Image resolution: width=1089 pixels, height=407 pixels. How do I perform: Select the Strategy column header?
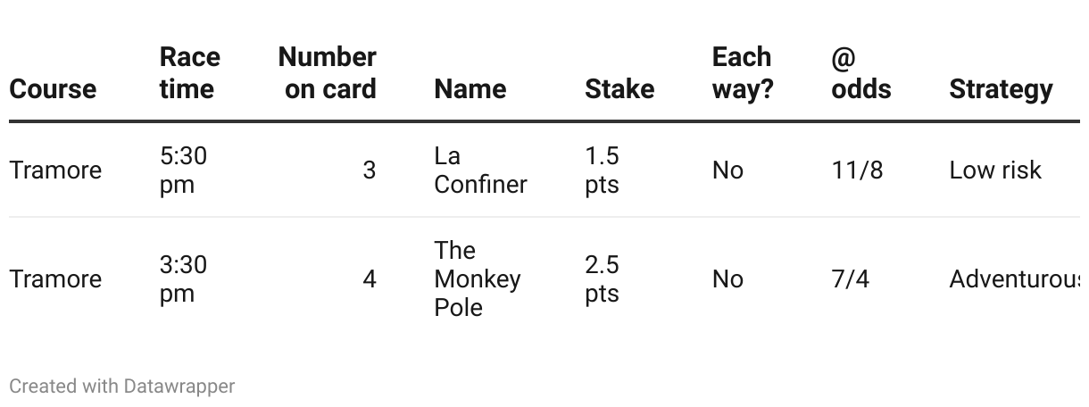pyautogui.click(x=1001, y=89)
